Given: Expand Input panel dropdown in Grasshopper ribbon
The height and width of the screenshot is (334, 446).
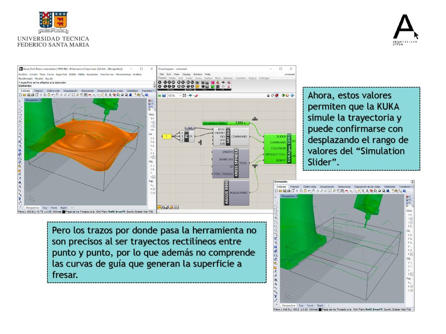Looking at the screenshot, I should coord(214,90).
